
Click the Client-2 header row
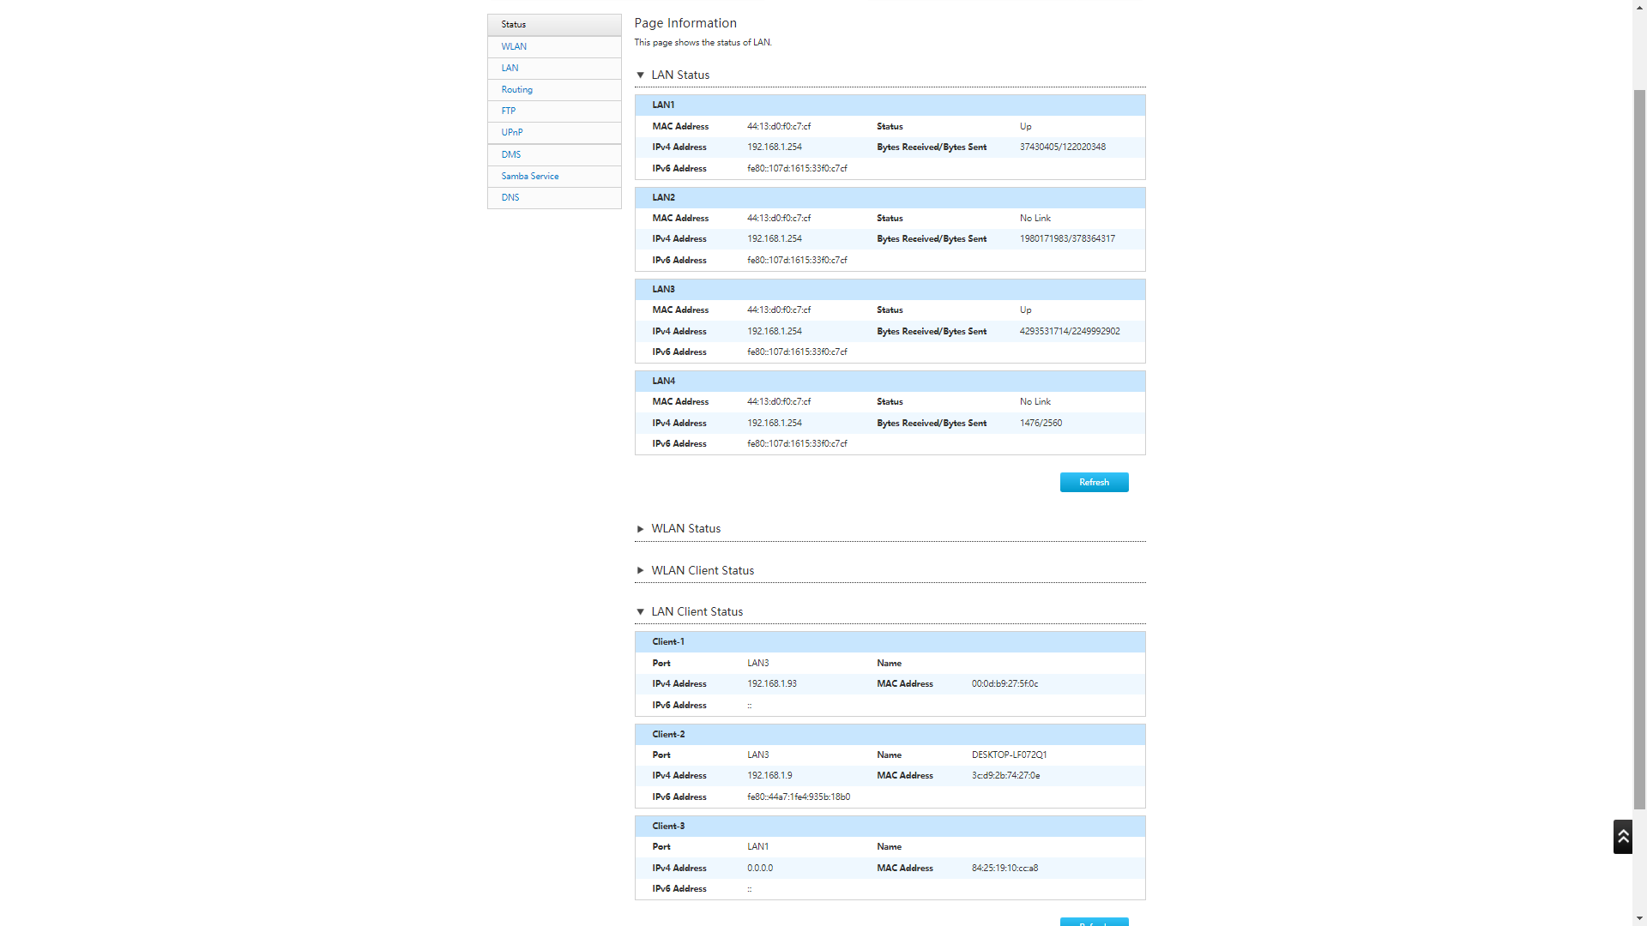[890, 735]
